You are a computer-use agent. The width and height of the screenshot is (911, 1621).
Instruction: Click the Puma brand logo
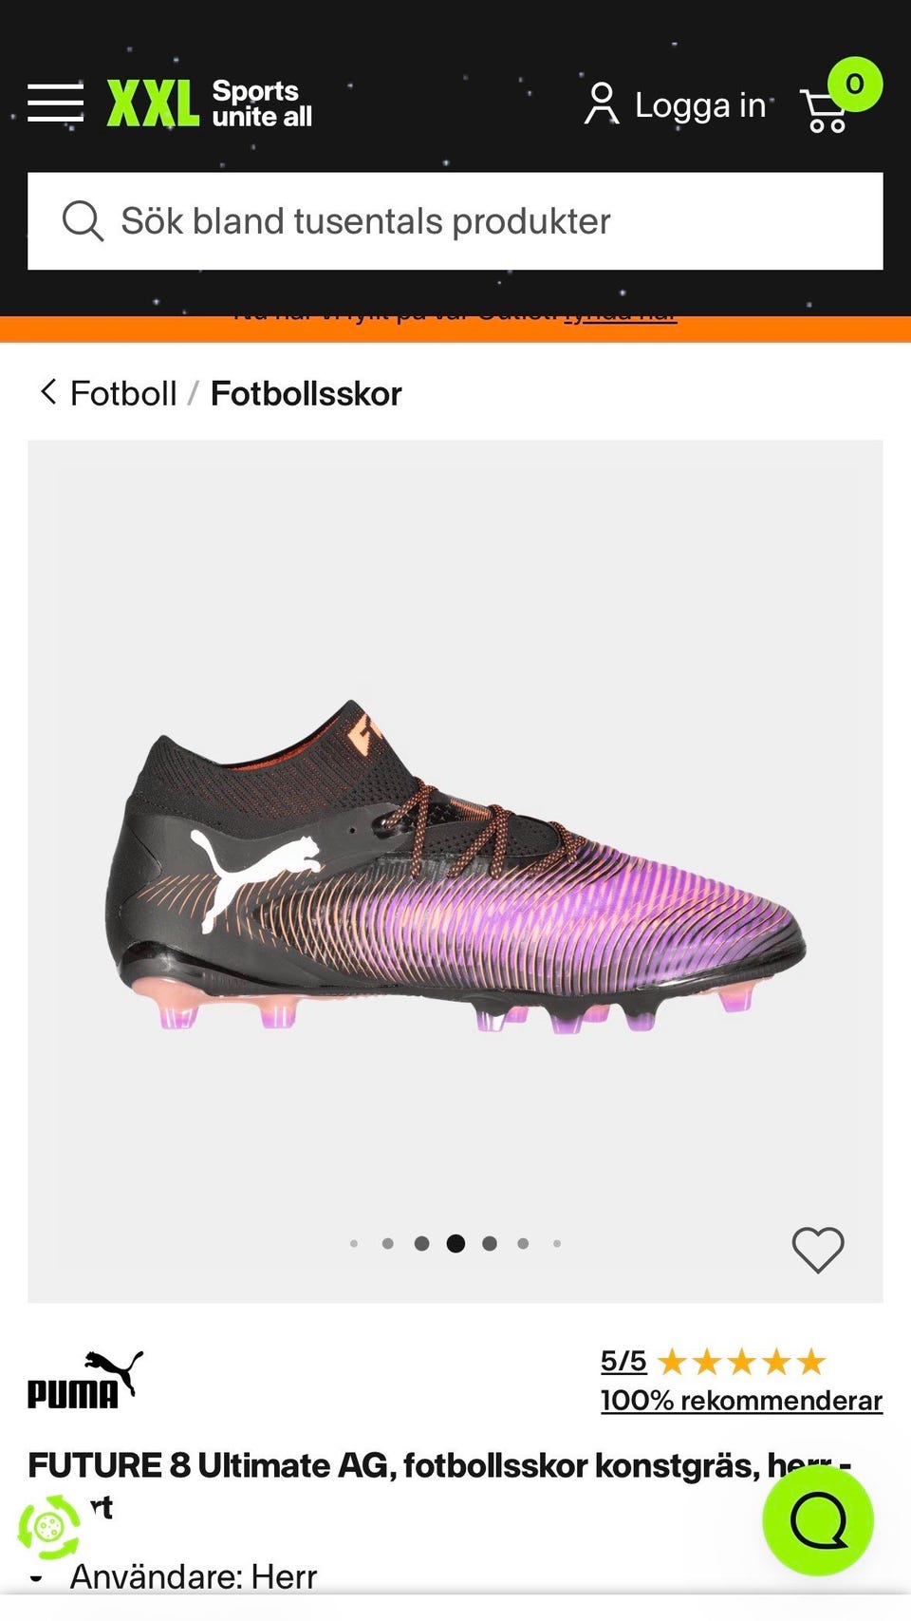coord(85,1380)
